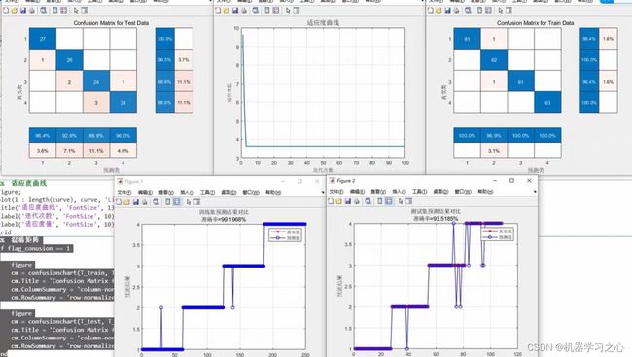The height and width of the screenshot is (357, 632).
Task: Toggle Insert Legend in Figure 2 toolbar
Action: (x=389, y=201)
